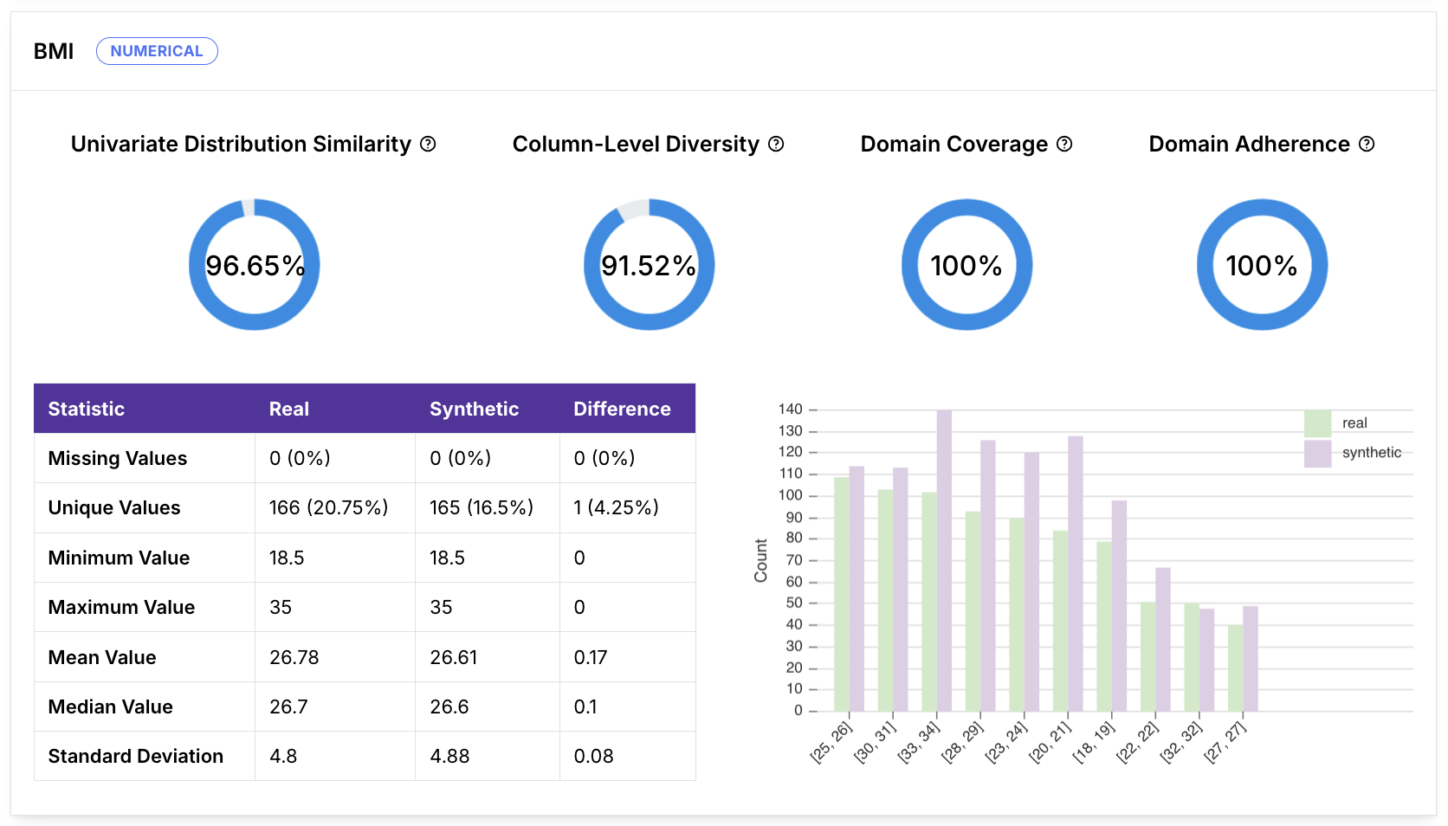Click the real median 26.7
Image resolution: width=1448 pixels, height=826 pixels.
[288, 707]
